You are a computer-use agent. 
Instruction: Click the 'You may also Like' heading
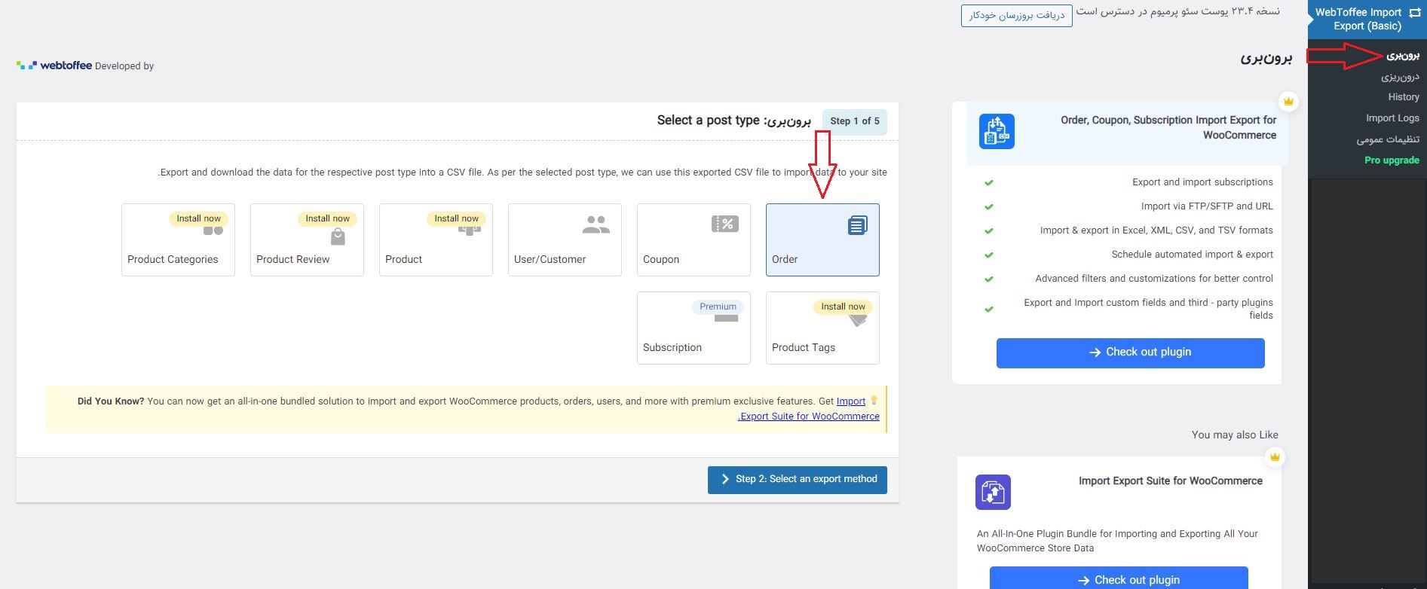click(1235, 435)
